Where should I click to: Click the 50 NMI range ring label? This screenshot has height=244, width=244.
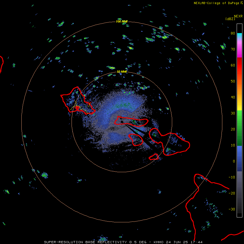pyautogui.click(x=122, y=72)
